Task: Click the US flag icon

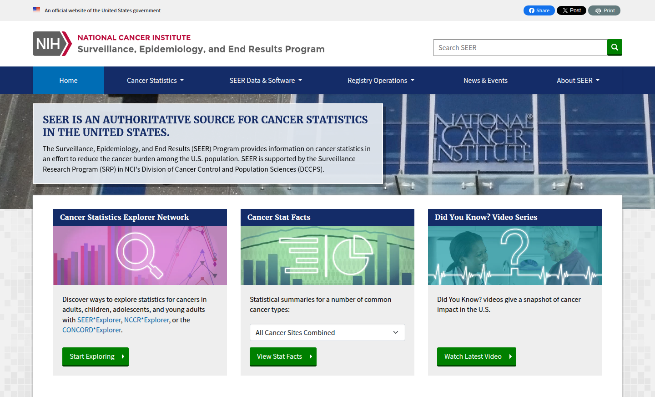Action: coord(36,10)
